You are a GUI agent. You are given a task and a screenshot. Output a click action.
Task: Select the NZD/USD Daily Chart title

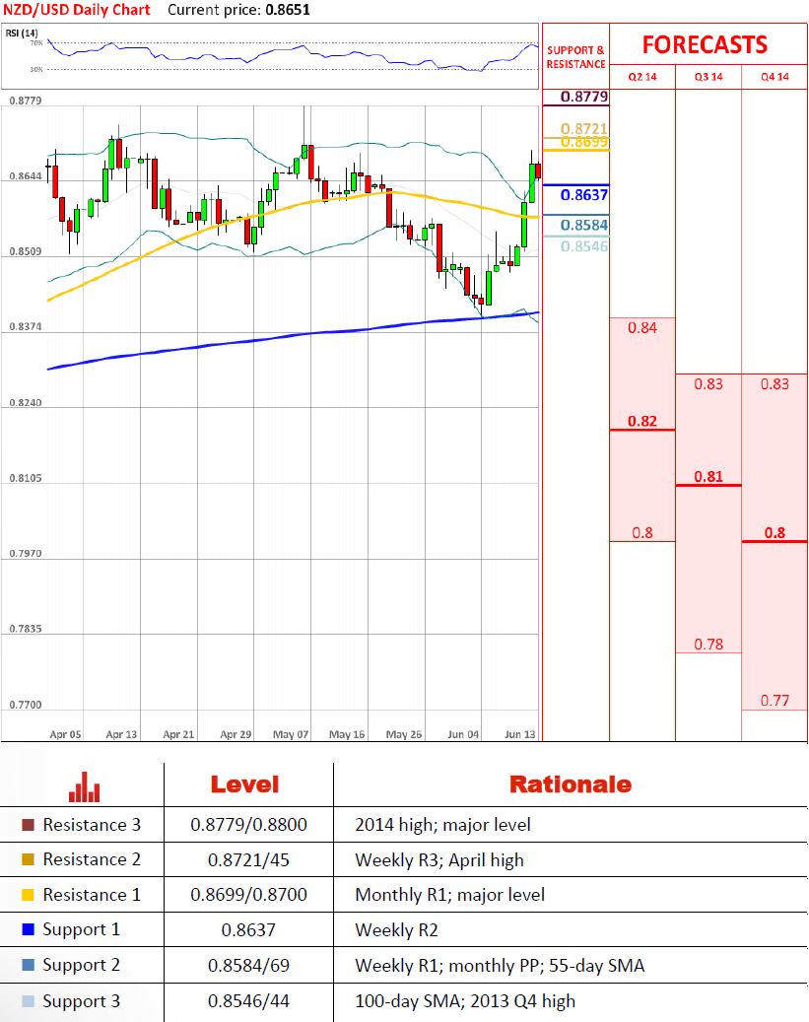click(x=77, y=10)
